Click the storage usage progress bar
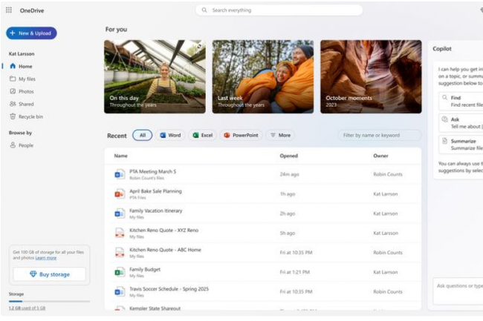This screenshot has width=483, height=321. pyautogui.click(x=49, y=301)
